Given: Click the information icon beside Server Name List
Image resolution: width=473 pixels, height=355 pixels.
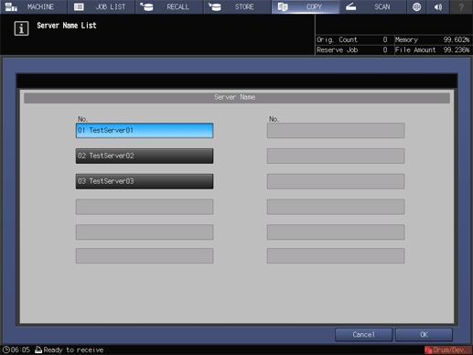Looking at the screenshot, I should pyautogui.click(x=21, y=28).
